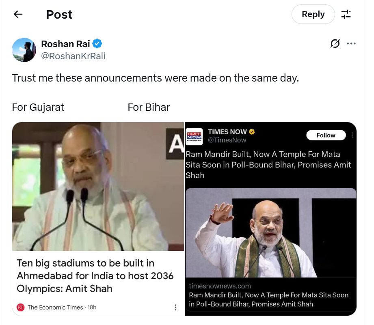Viewport: 374px width, 325px height.
Task: Open the three-dot menu beside Follow
Action: pyautogui.click(x=352, y=136)
